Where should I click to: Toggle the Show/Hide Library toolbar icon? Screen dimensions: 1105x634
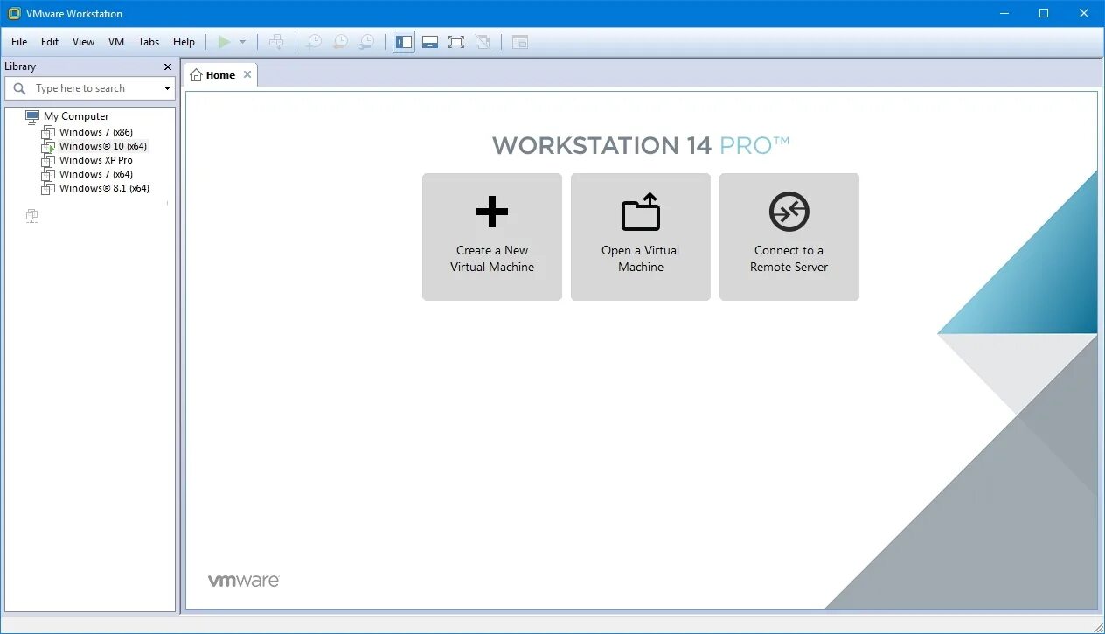pos(403,41)
